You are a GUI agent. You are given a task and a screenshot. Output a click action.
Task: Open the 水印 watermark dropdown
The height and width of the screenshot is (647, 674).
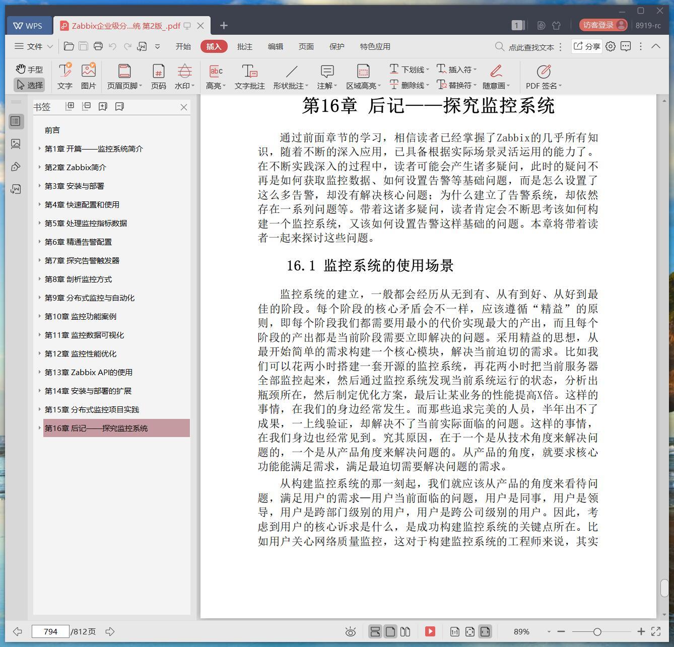click(184, 77)
